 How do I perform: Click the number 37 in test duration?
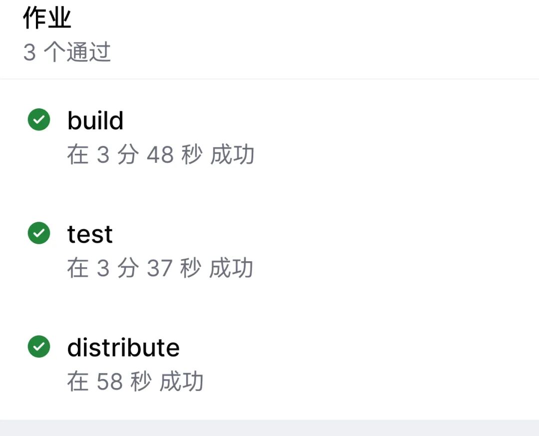pyautogui.click(x=160, y=268)
